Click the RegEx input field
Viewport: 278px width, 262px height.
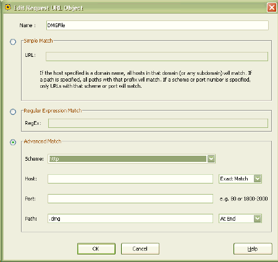point(158,123)
